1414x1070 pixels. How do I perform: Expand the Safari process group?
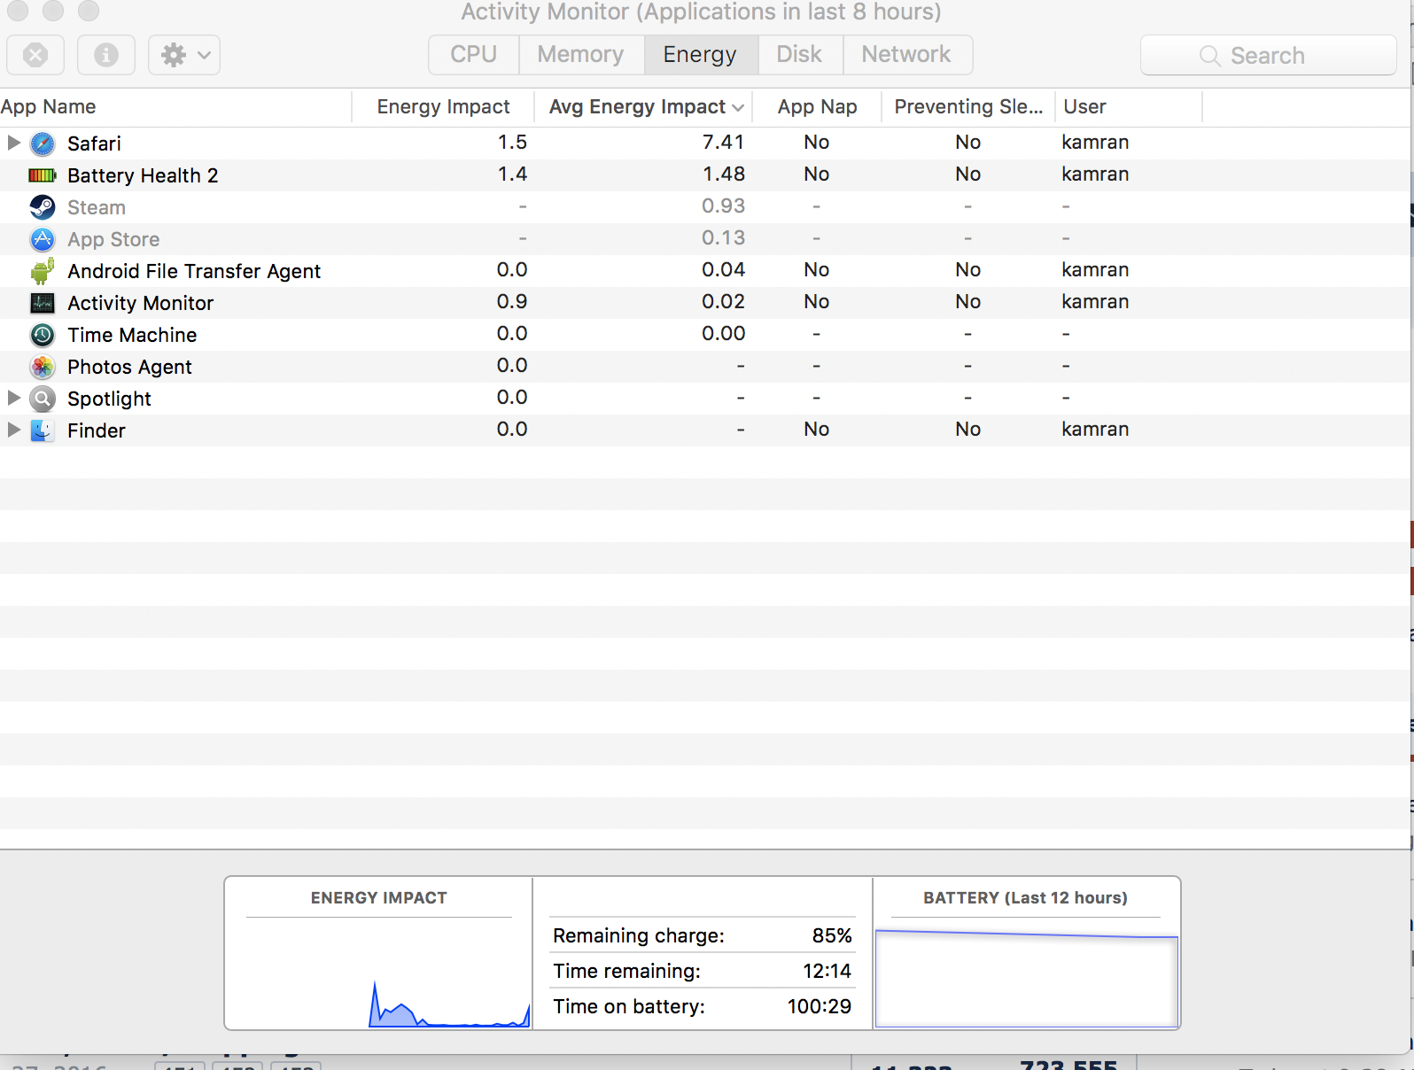(x=13, y=143)
